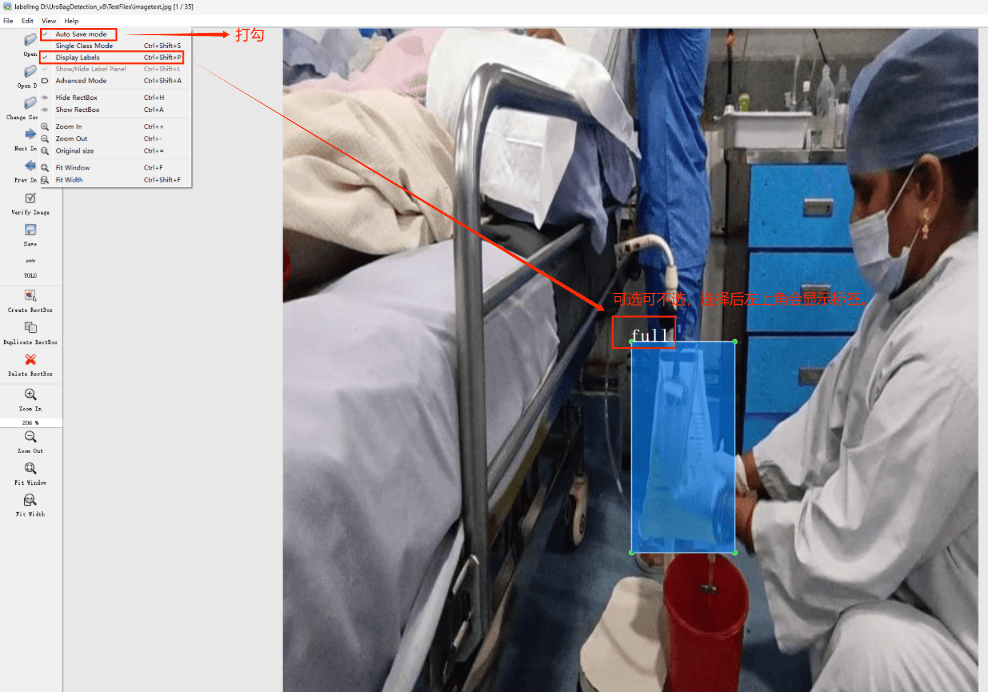Screen dimensions: 988x692
Task: Click the toolbar Fit Width icon
Action: (x=30, y=500)
